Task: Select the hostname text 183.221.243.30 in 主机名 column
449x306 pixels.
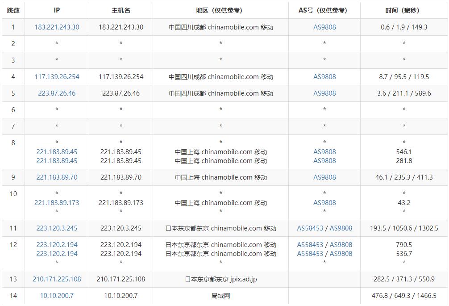Action: [x=121, y=27]
